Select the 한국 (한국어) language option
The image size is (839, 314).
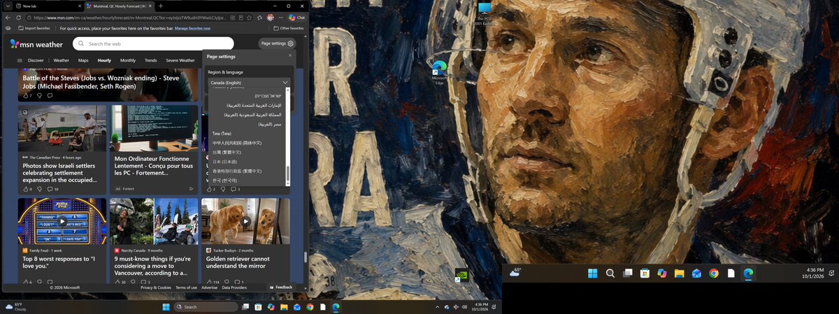(x=224, y=180)
